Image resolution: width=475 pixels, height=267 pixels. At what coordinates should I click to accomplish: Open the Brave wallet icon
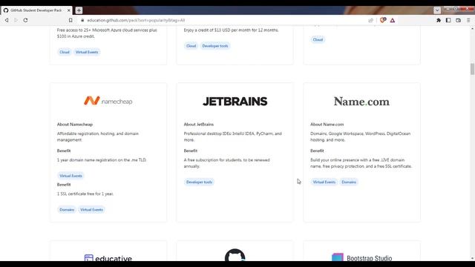point(459,20)
